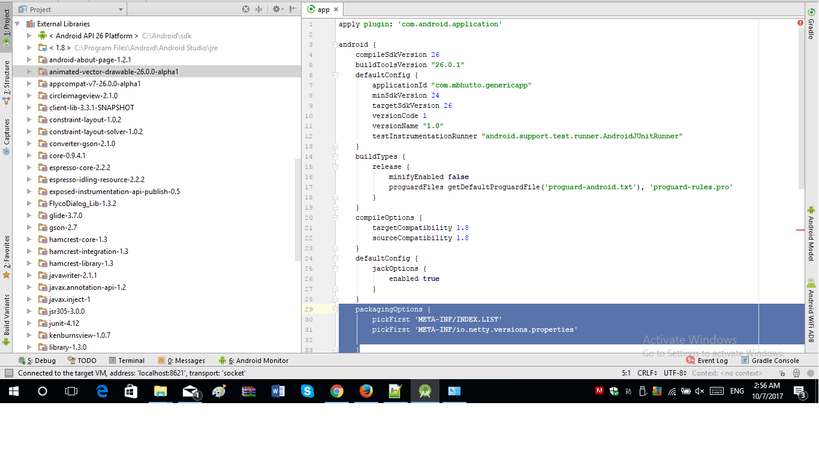
Task: Expand the glide-3.7.0 library node
Action: pyautogui.click(x=28, y=215)
